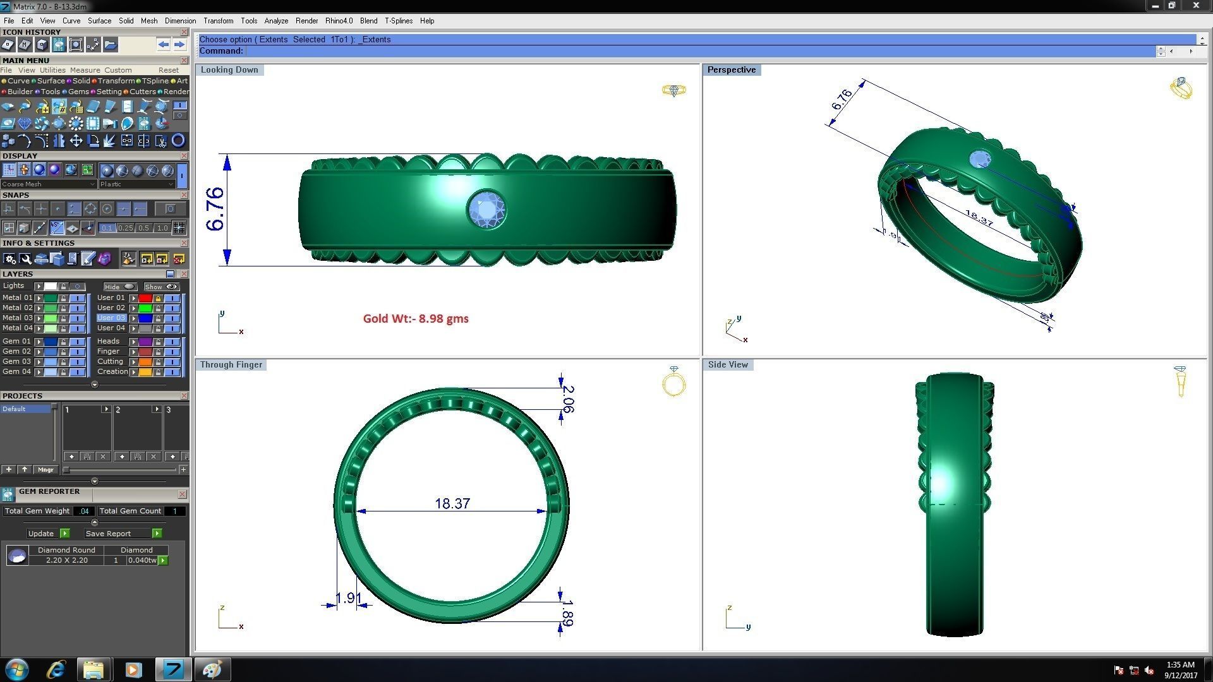Click the move arrows cross icon
This screenshot has width=1213, height=682.
(76, 140)
